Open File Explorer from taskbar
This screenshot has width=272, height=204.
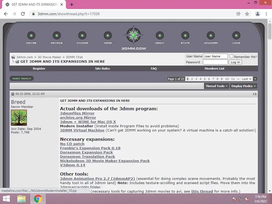(x=22, y=199)
